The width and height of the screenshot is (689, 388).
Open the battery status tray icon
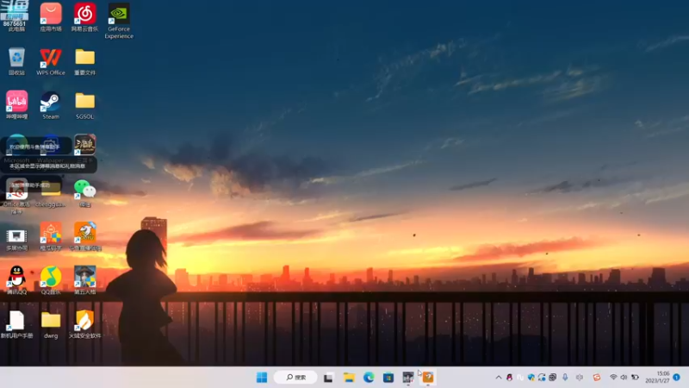pyautogui.click(x=635, y=378)
